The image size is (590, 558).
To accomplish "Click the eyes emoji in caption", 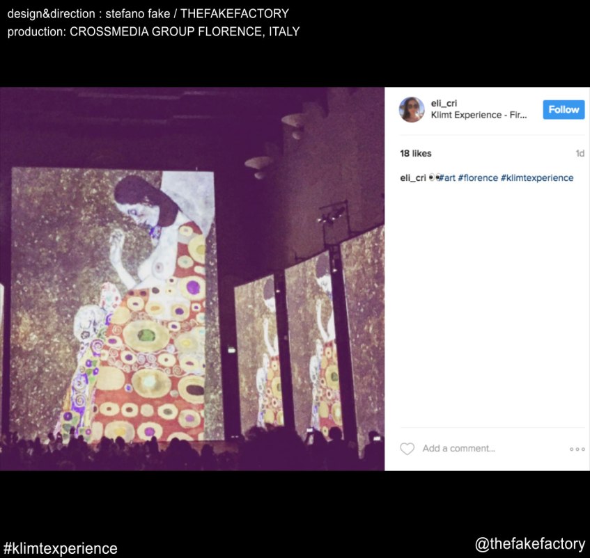I will [433, 177].
